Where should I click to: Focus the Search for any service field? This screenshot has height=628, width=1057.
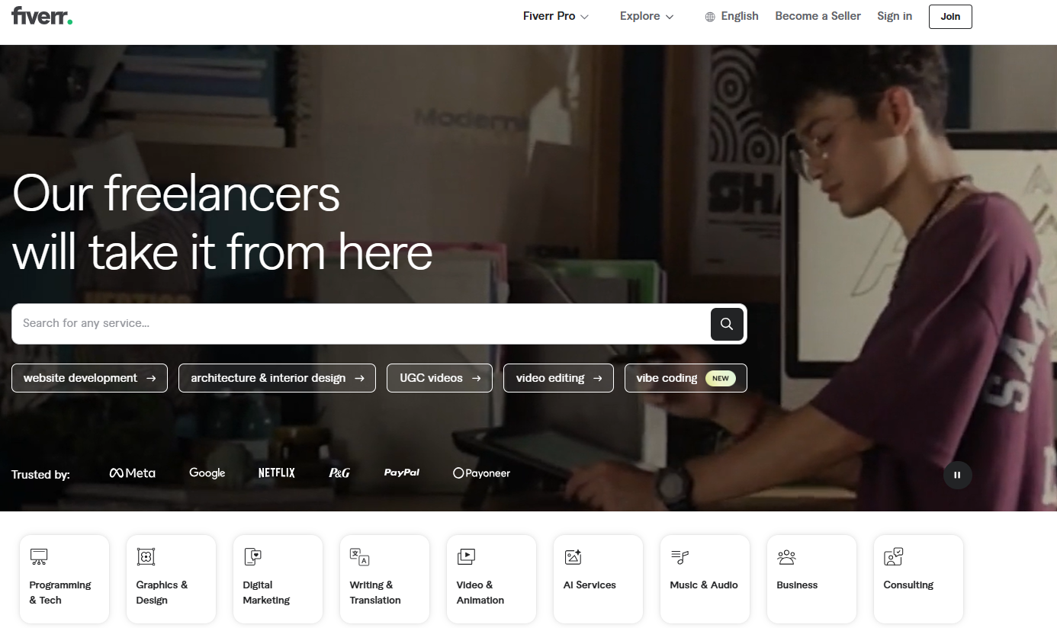coord(358,324)
